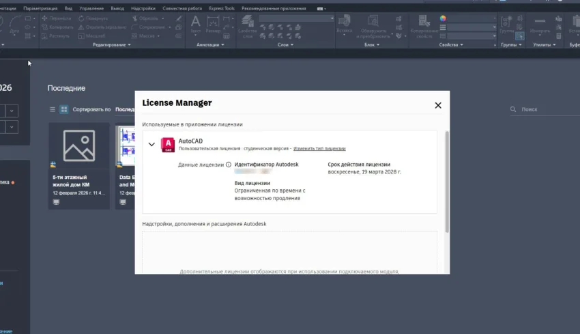Open the Управление ribbon tab
580x334 pixels.
point(91,8)
